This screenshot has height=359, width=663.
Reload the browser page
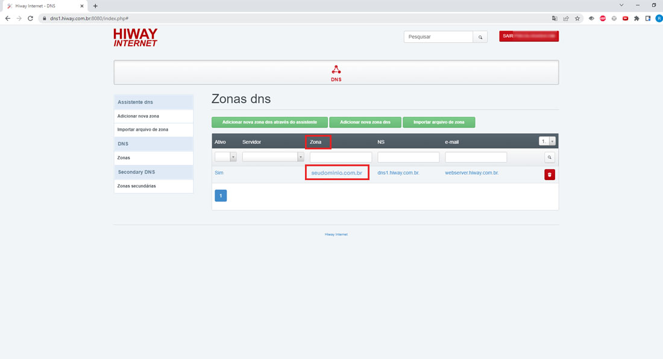[x=31, y=18]
